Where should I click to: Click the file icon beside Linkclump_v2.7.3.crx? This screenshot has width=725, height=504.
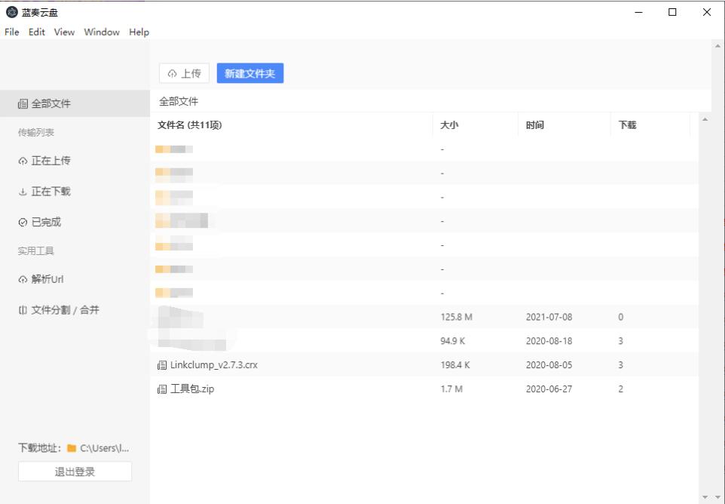162,365
